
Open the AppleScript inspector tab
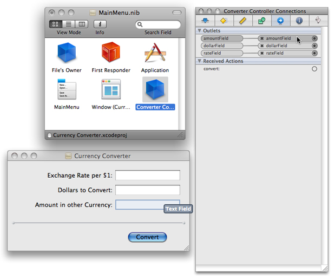318,21
